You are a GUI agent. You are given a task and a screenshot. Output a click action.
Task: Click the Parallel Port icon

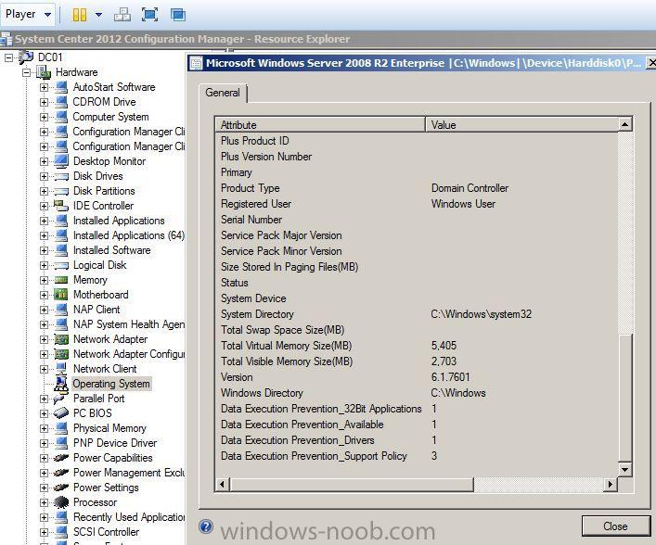[59, 399]
